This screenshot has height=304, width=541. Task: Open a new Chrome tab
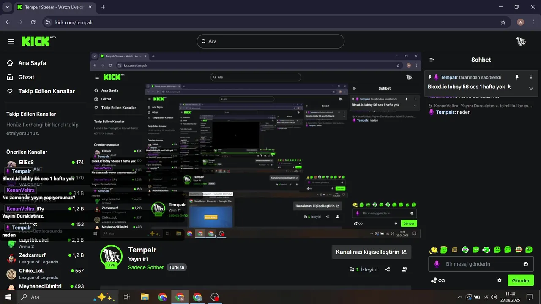coord(103,7)
